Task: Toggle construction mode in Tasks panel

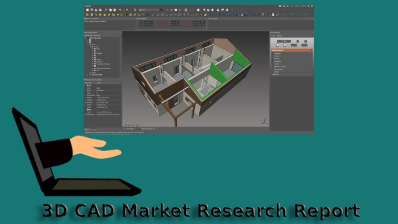Action: [x=298, y=41]
